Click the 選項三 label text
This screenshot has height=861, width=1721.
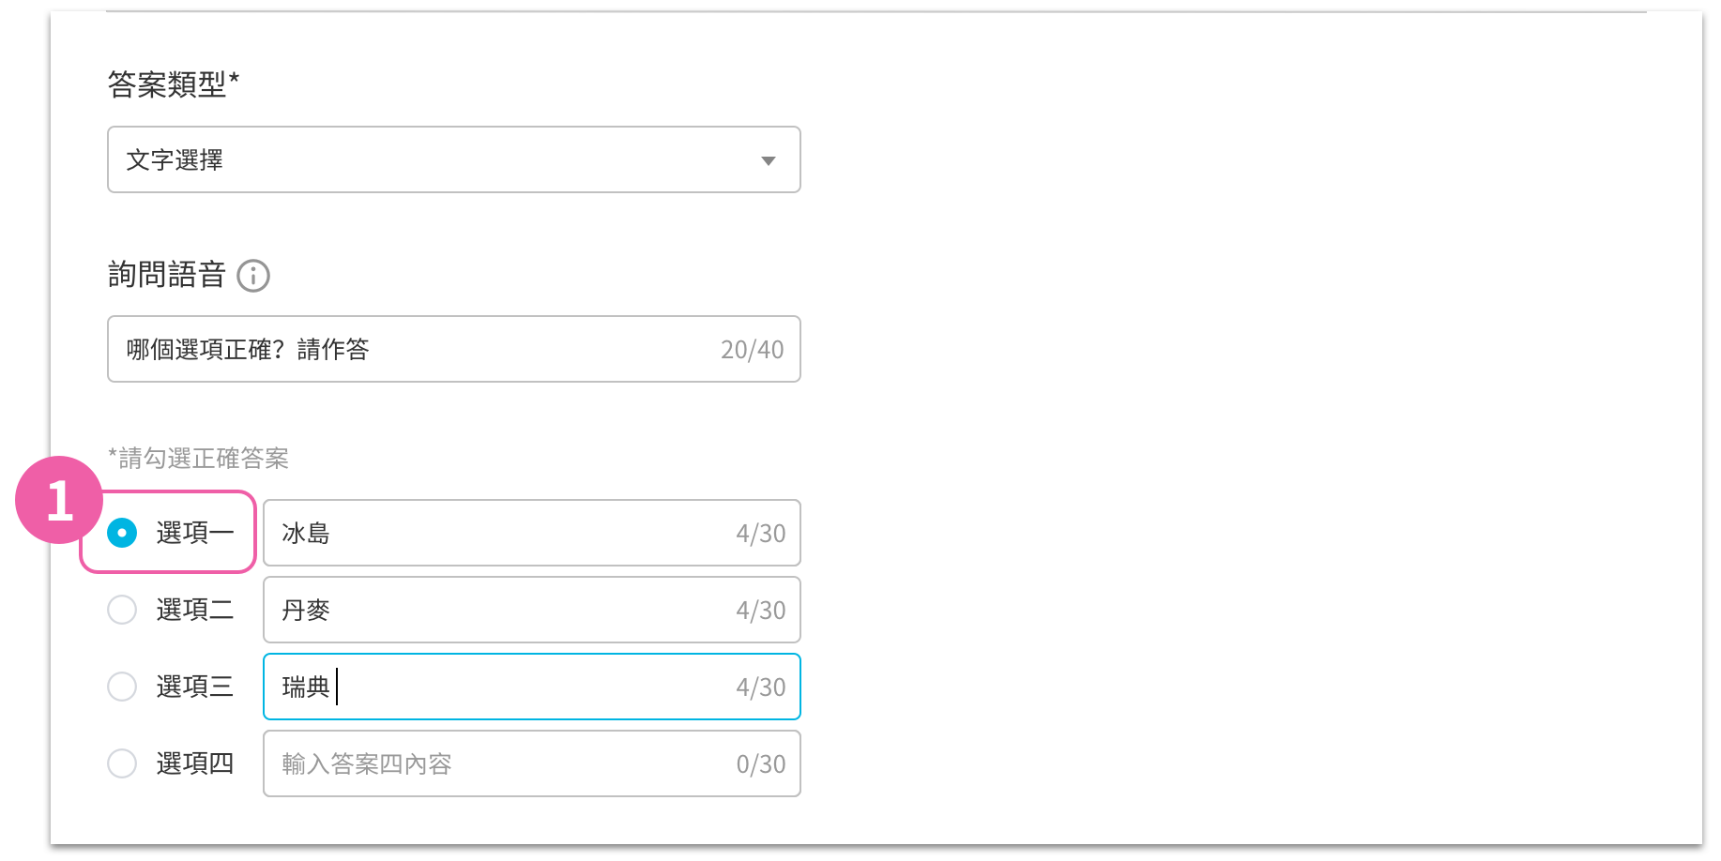195,687
